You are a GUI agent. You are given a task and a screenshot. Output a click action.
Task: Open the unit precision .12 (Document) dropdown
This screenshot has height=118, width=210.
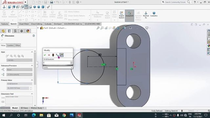(x=19, y=74)
